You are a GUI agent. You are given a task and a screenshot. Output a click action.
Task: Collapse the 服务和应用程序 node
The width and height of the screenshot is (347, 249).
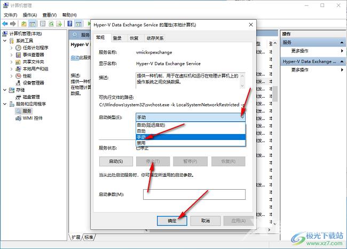[x=5, y=104]
